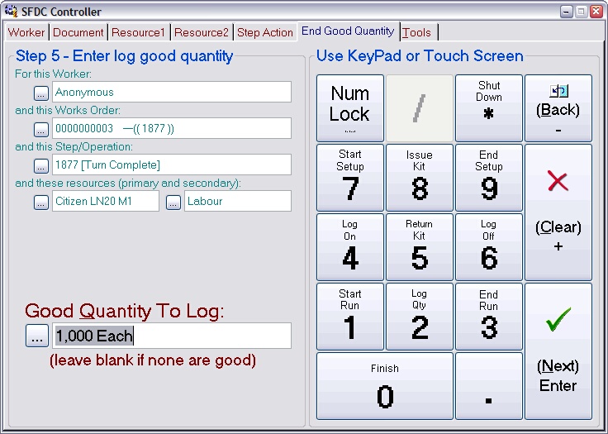The width and height of the screenshot is (608, 434).
Task: Open worker lookup beside Anonymous
Action: pos(41,93)
